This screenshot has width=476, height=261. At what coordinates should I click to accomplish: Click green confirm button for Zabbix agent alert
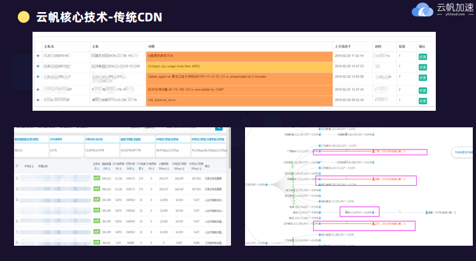point(422,77)
